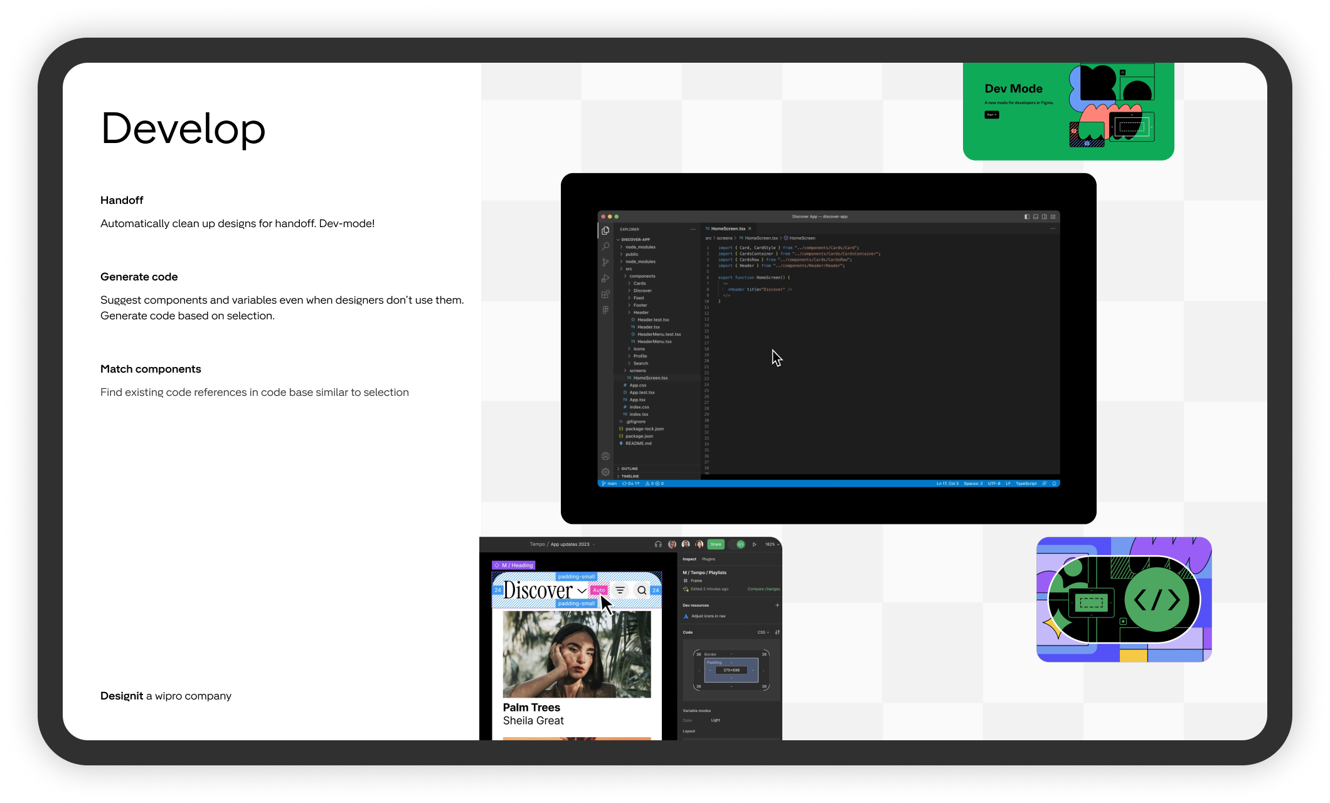Open the Extensions view icon
1330x803 pixels.
(605, 294)
